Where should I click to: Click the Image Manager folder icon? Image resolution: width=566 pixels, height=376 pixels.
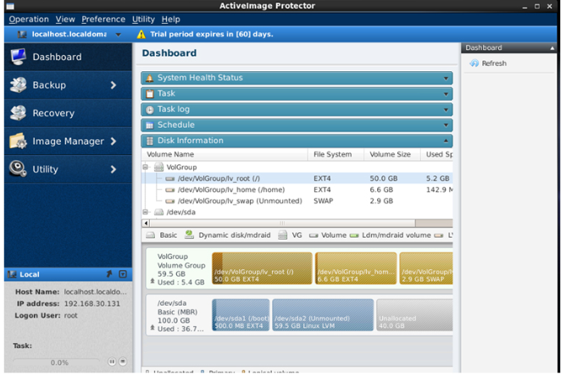point(18,141)
